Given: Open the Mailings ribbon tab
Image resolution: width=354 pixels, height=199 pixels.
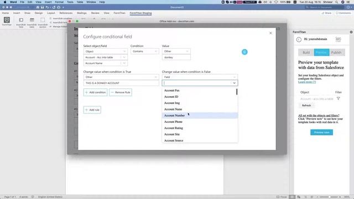Looking at the screenshot, I should coord(82,13).
